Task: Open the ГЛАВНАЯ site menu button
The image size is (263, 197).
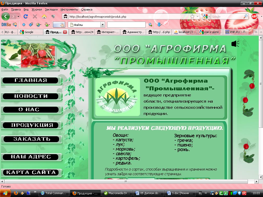Action: pyautogui.click(x=31, y=80)
